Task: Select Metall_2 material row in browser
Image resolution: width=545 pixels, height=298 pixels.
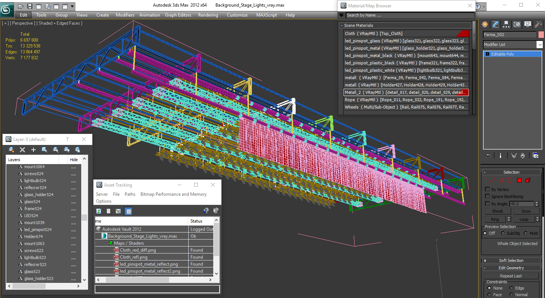Action: pos(406,92)
